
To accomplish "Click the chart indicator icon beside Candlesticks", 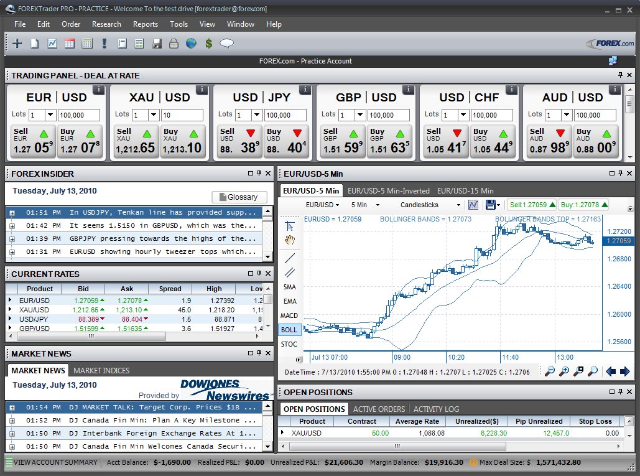I will (473, 205).
